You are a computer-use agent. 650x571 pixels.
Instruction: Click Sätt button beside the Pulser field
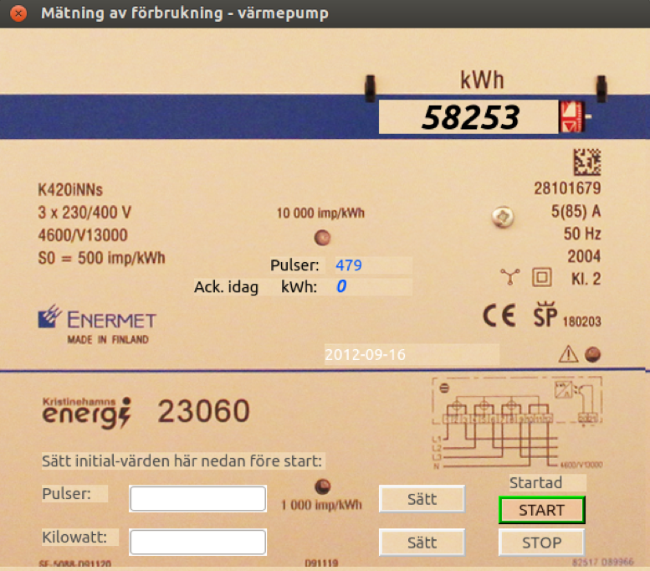[x=422, y=499]
